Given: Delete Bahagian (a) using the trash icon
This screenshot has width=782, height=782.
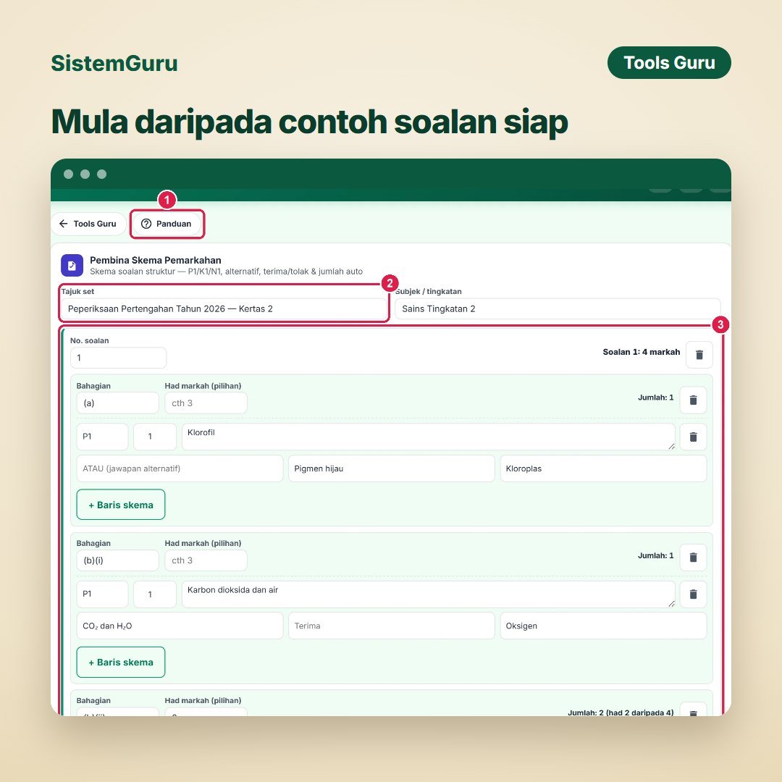Looking at the screenshot, I should (x=693, y=400).
